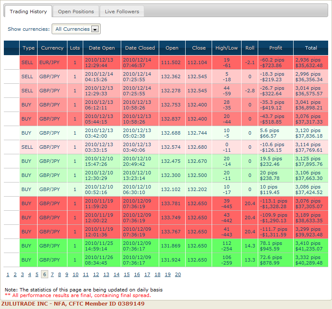Click open price 132.300

point(172,175)
